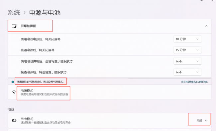Click the breadcrumb arrow after 系统
This screenshot has width=216, height=131.
(25, 13)
